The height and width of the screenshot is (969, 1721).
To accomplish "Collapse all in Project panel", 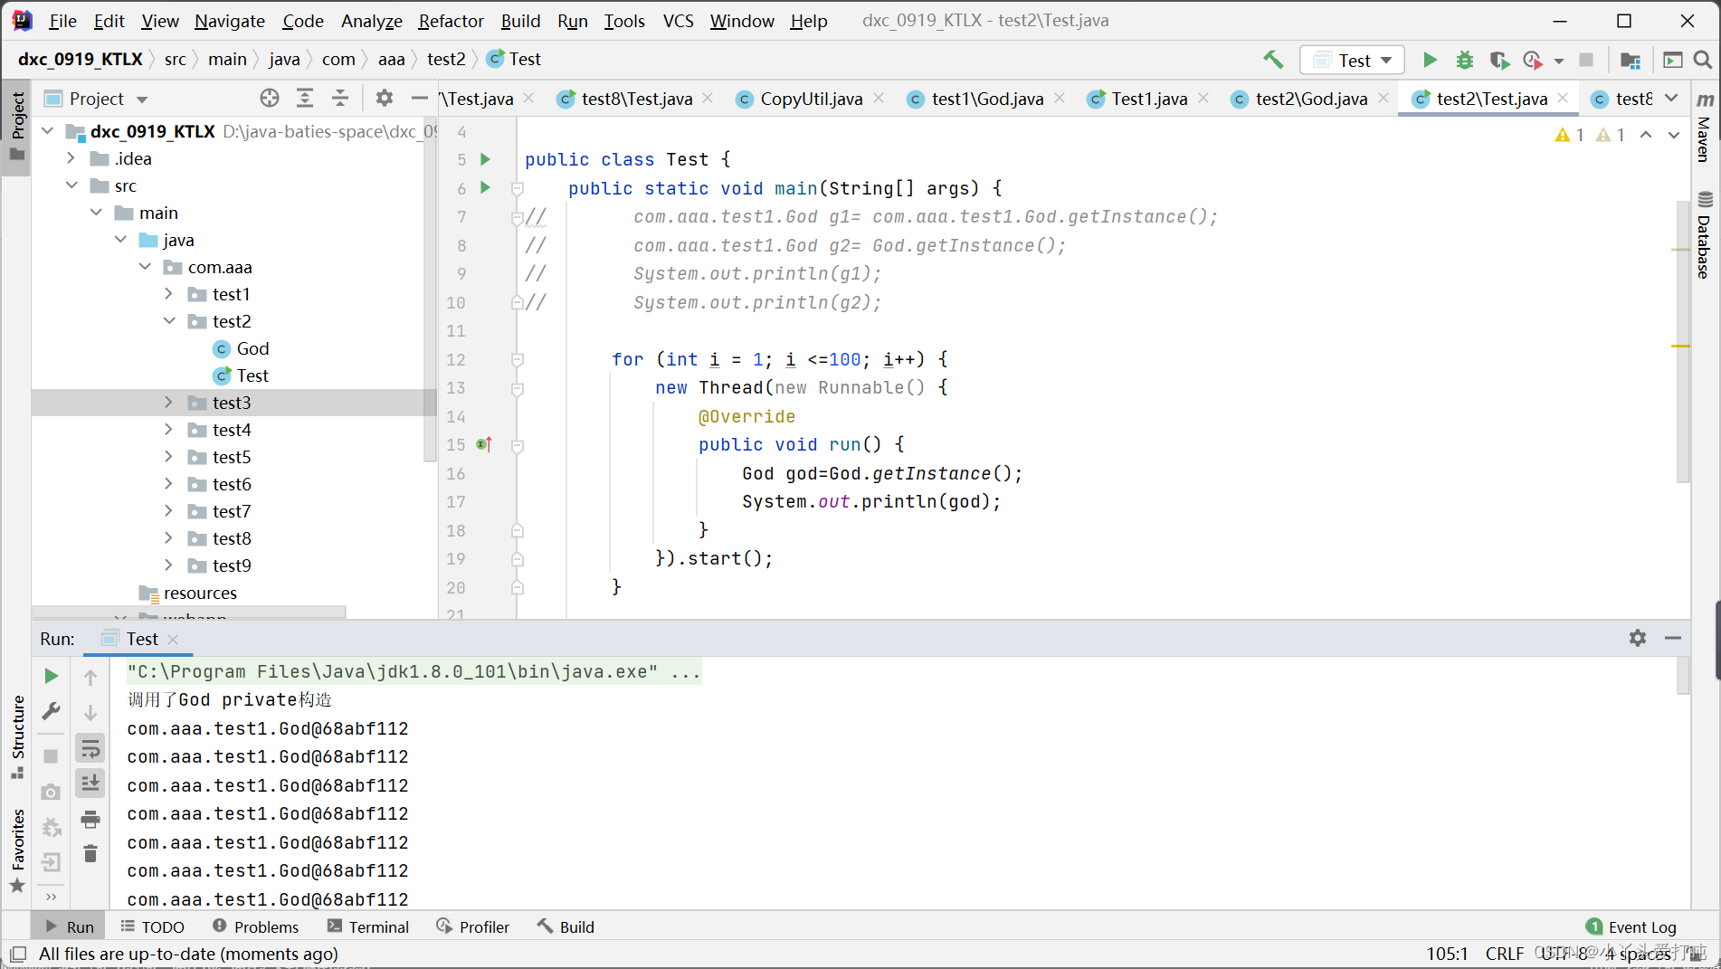I will click(x=340, y=98).
